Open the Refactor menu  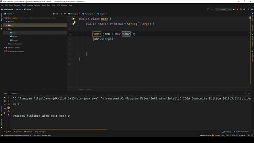[37, 5]
